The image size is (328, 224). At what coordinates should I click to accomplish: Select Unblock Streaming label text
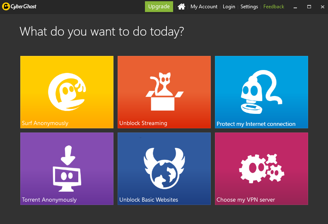[143, 123]
